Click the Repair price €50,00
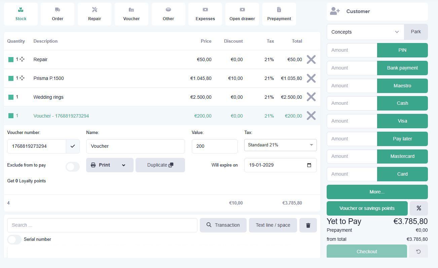 204,59
